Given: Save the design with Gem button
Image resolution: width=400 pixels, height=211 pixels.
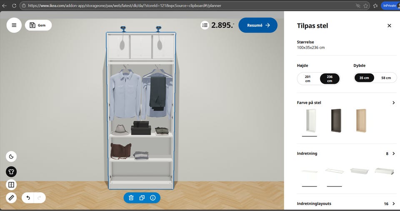Looking at the screenshot, I should click(38, 25).
